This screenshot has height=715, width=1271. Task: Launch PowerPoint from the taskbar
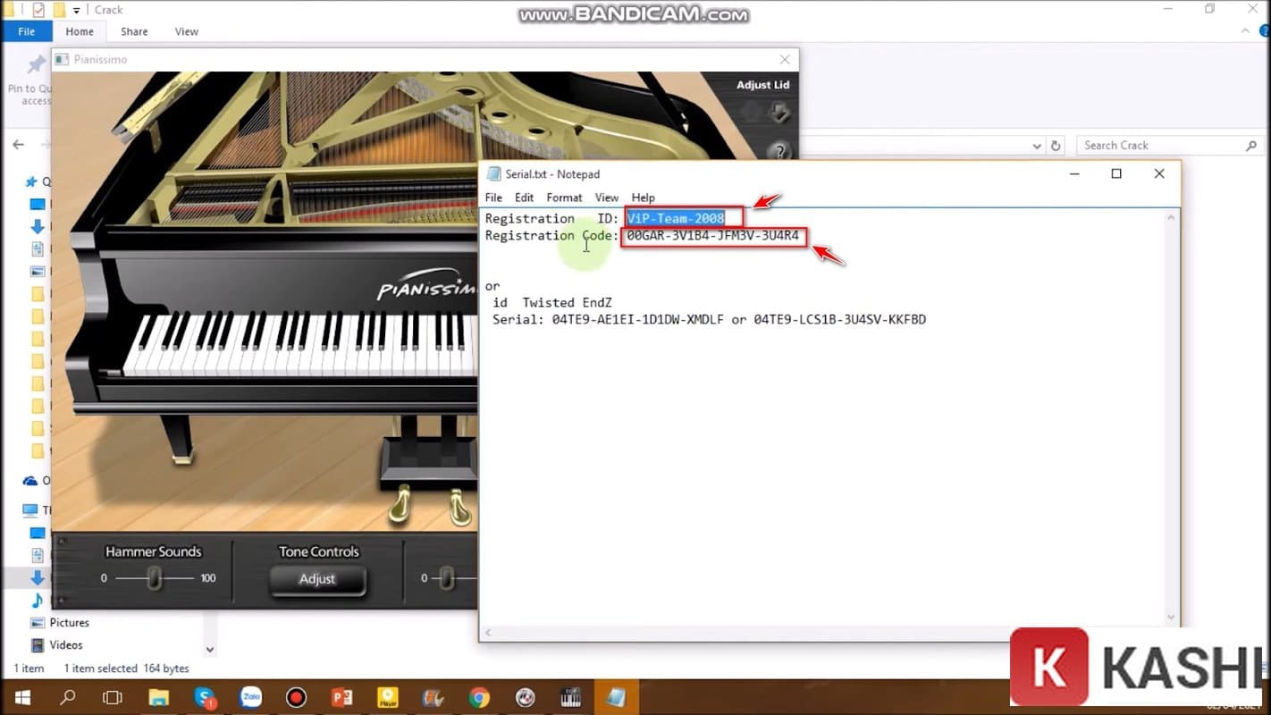coord(342,697)
